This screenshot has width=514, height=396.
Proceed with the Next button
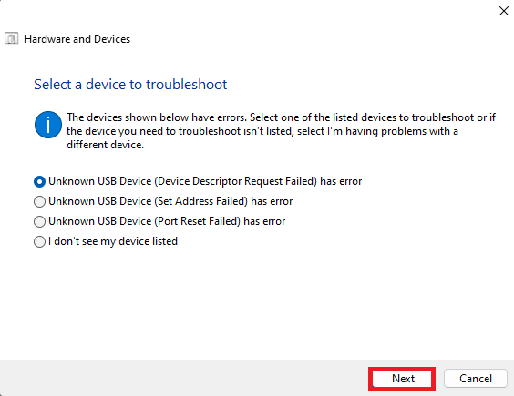point(403,379)
